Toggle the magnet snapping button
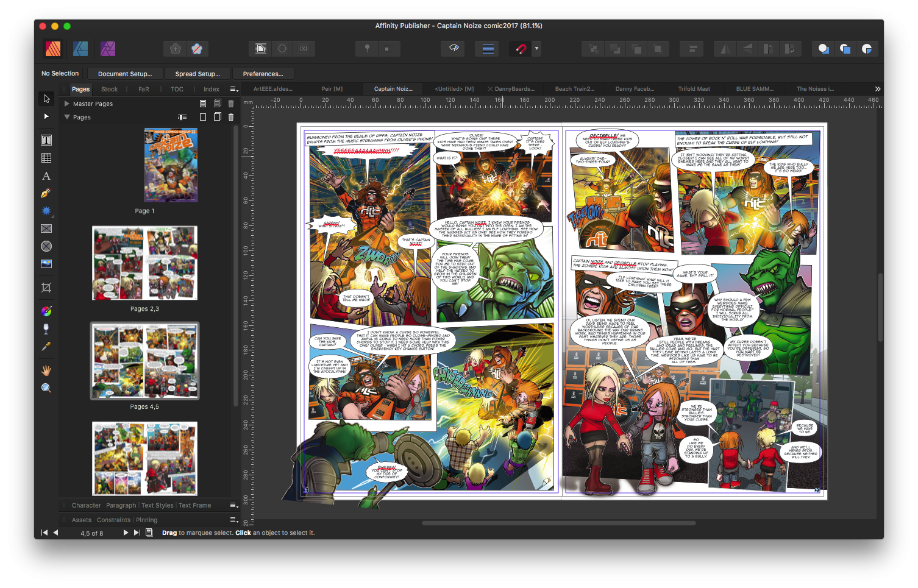 click(x=521, y=49)
